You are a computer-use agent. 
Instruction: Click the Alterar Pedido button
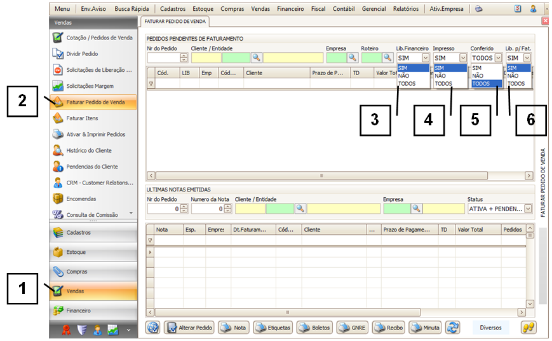click(189, 328)
